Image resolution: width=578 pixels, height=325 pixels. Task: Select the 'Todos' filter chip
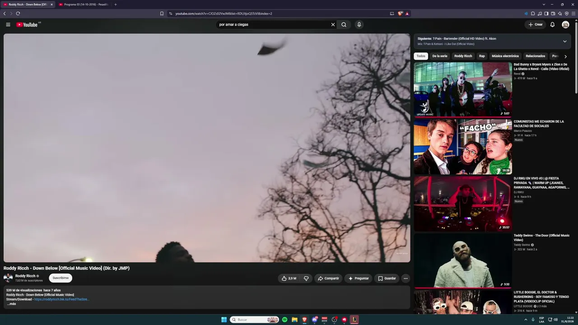click(x=421, y=56)
